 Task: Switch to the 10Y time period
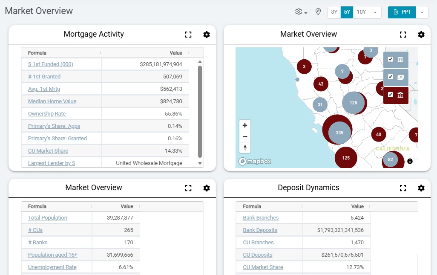361,12
